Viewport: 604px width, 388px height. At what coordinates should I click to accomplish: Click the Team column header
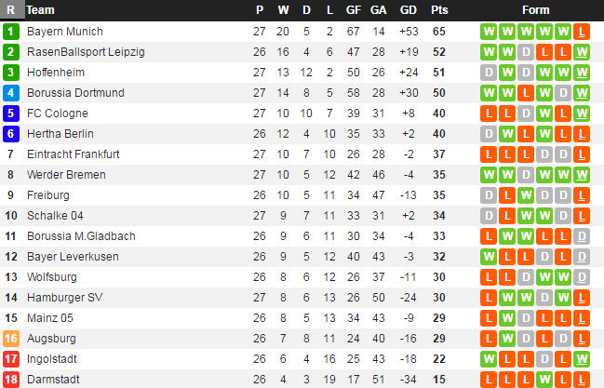pyautogui.click(x=41, y=9)
